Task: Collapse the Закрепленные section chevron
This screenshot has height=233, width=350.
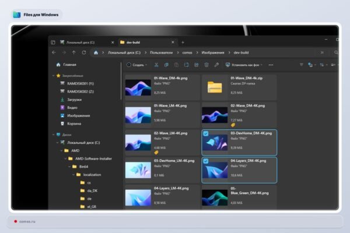Action: (53, 76)
